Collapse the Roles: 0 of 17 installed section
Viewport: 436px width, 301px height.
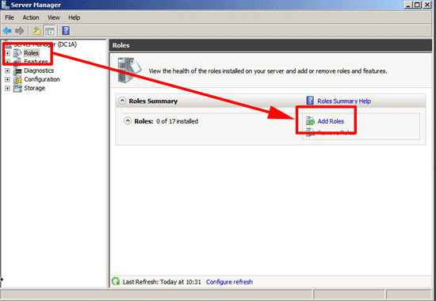[128, 121]
